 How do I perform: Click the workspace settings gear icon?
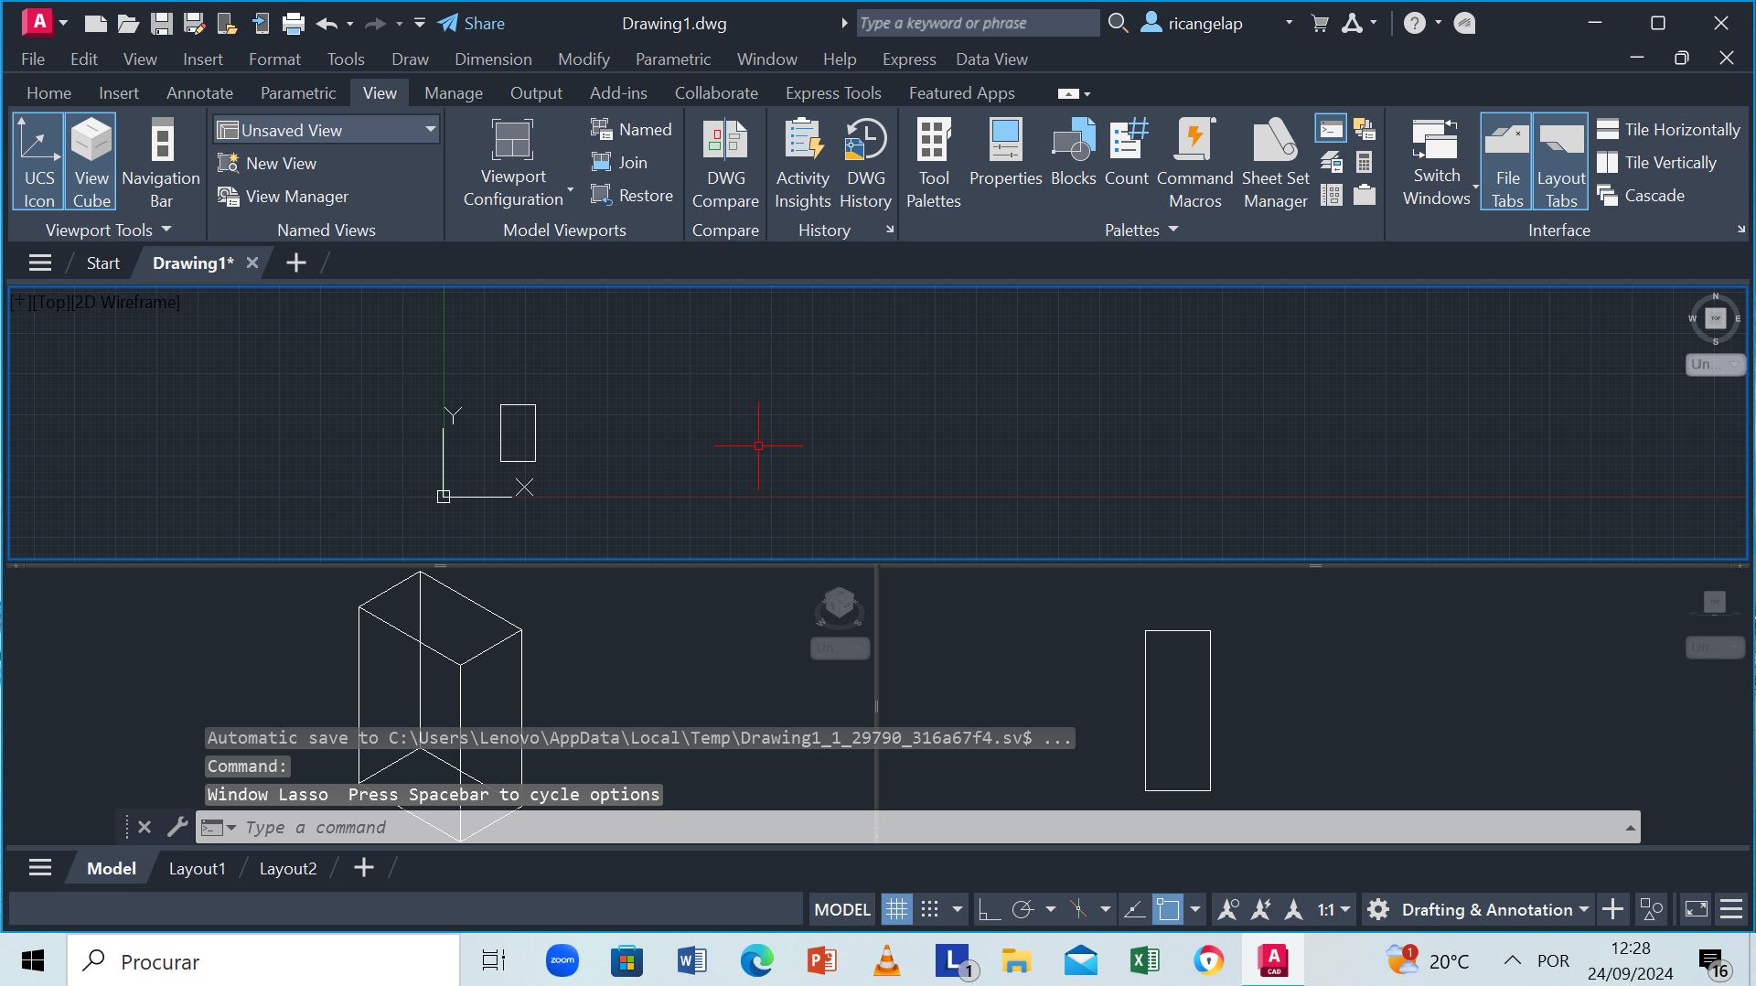pos(1378,909)
